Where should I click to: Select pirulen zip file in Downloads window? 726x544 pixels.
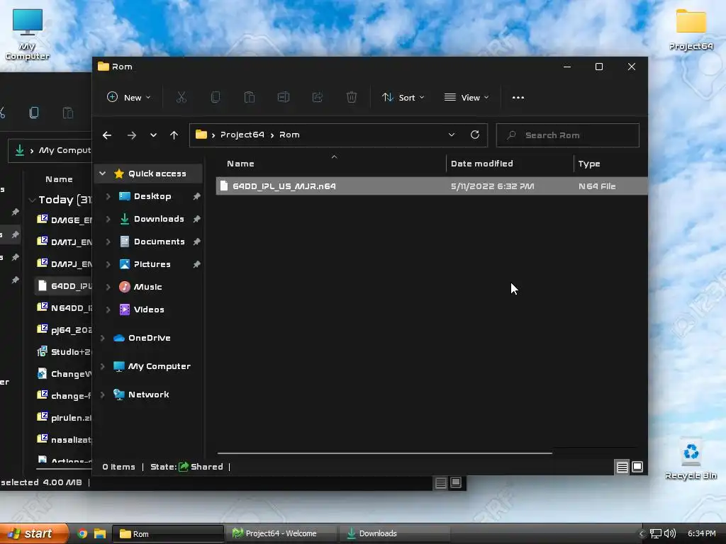[65, 418]
